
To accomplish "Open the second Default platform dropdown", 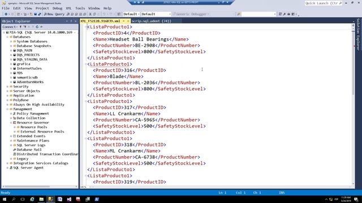I will coord(156,14).
